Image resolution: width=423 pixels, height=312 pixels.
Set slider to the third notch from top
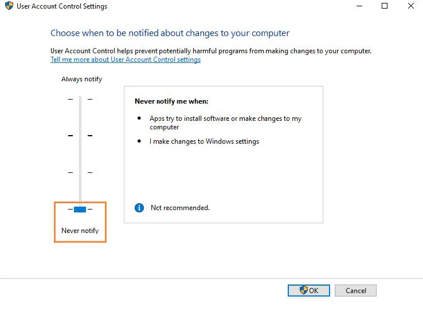tap(80, 172)
